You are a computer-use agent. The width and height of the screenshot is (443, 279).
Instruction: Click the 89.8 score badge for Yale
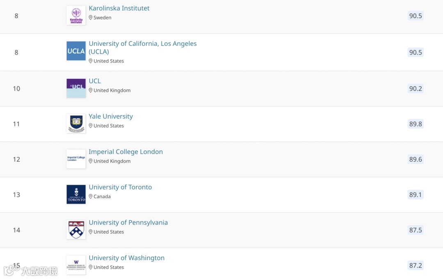click(416, 124)
